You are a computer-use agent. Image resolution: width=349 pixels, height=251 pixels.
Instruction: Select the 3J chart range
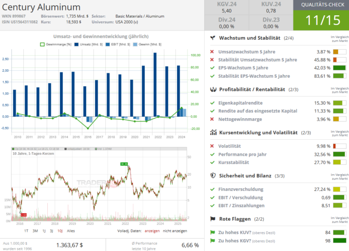pos(52,231)
